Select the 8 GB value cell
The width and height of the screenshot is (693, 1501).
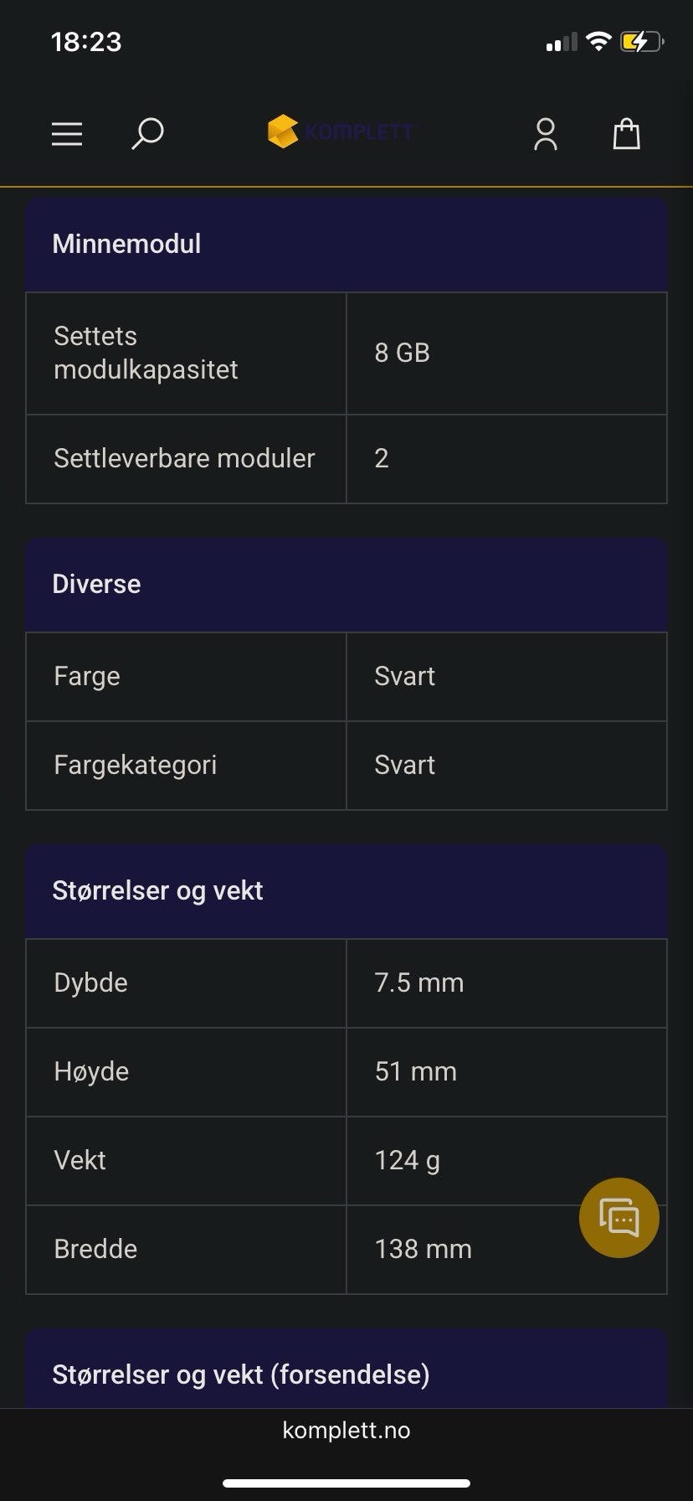click(506, 353)
